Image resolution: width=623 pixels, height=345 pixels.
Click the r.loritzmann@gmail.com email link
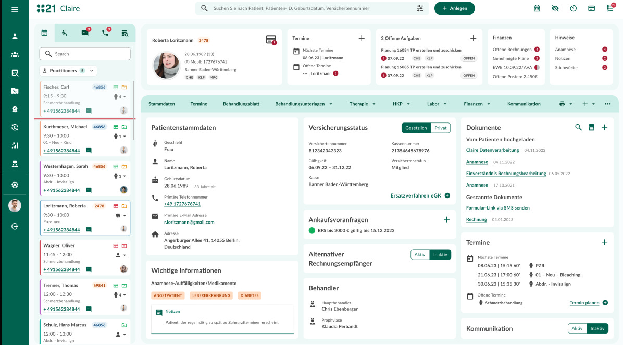(189, 222)
